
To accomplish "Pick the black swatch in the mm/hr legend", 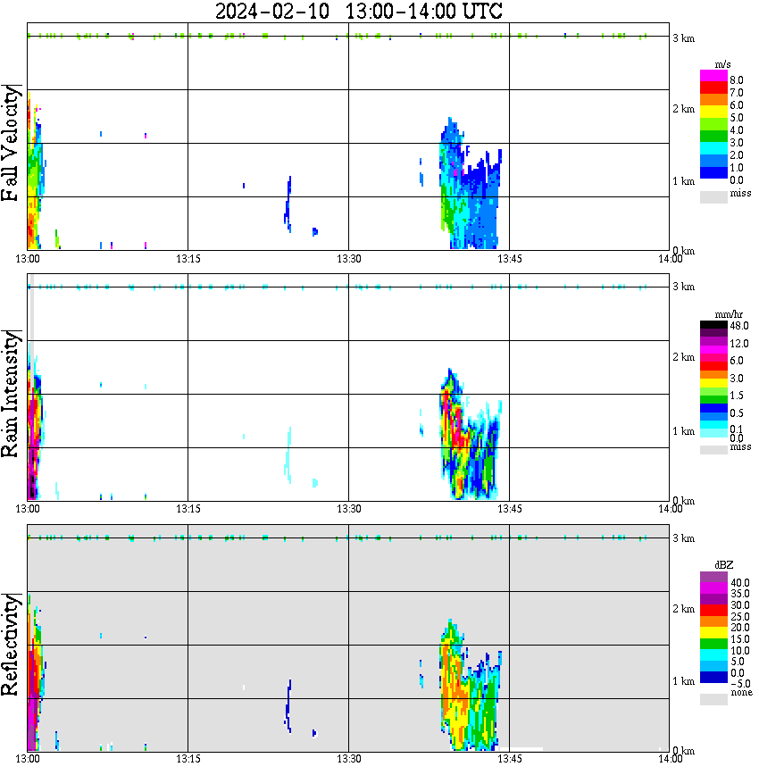I will pos(713,325).
